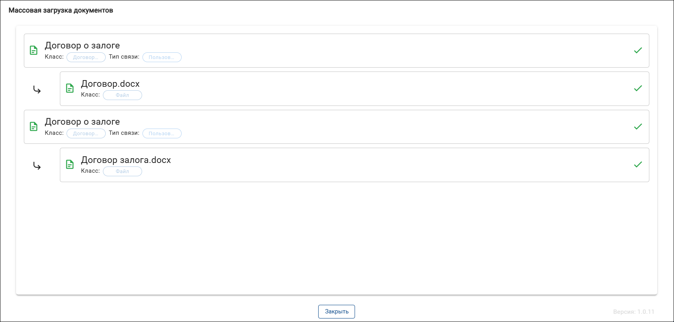The width and height of the screenshot is (674, 322).
Task: Click the green checkmark on first 'Договор о залоге' row
Action: pos(638,50)
